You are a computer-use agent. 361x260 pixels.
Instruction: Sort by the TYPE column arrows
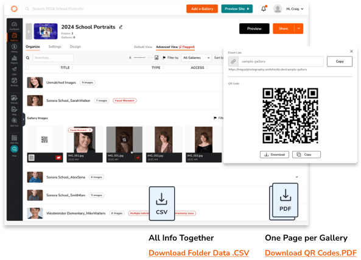[x=163, y=68]
